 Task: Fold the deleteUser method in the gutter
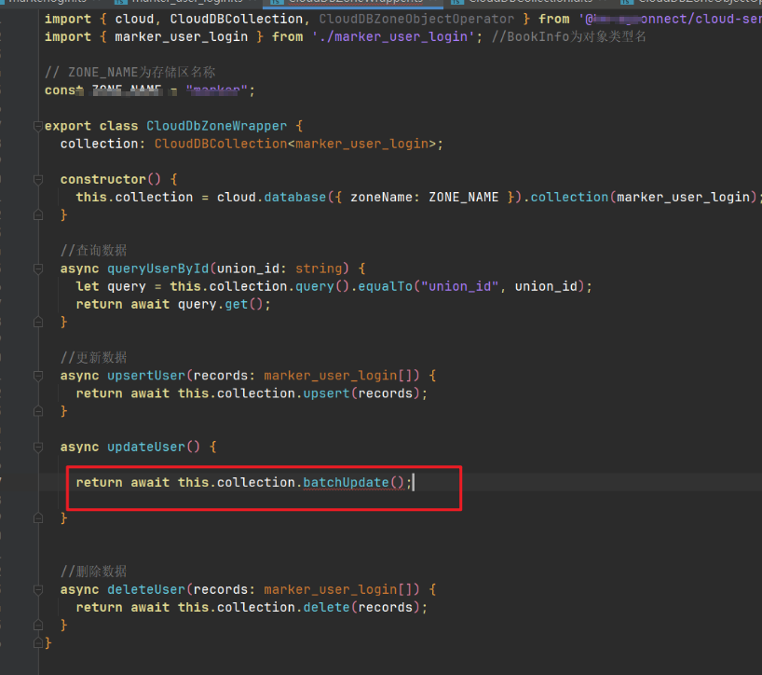pos(36,589)
